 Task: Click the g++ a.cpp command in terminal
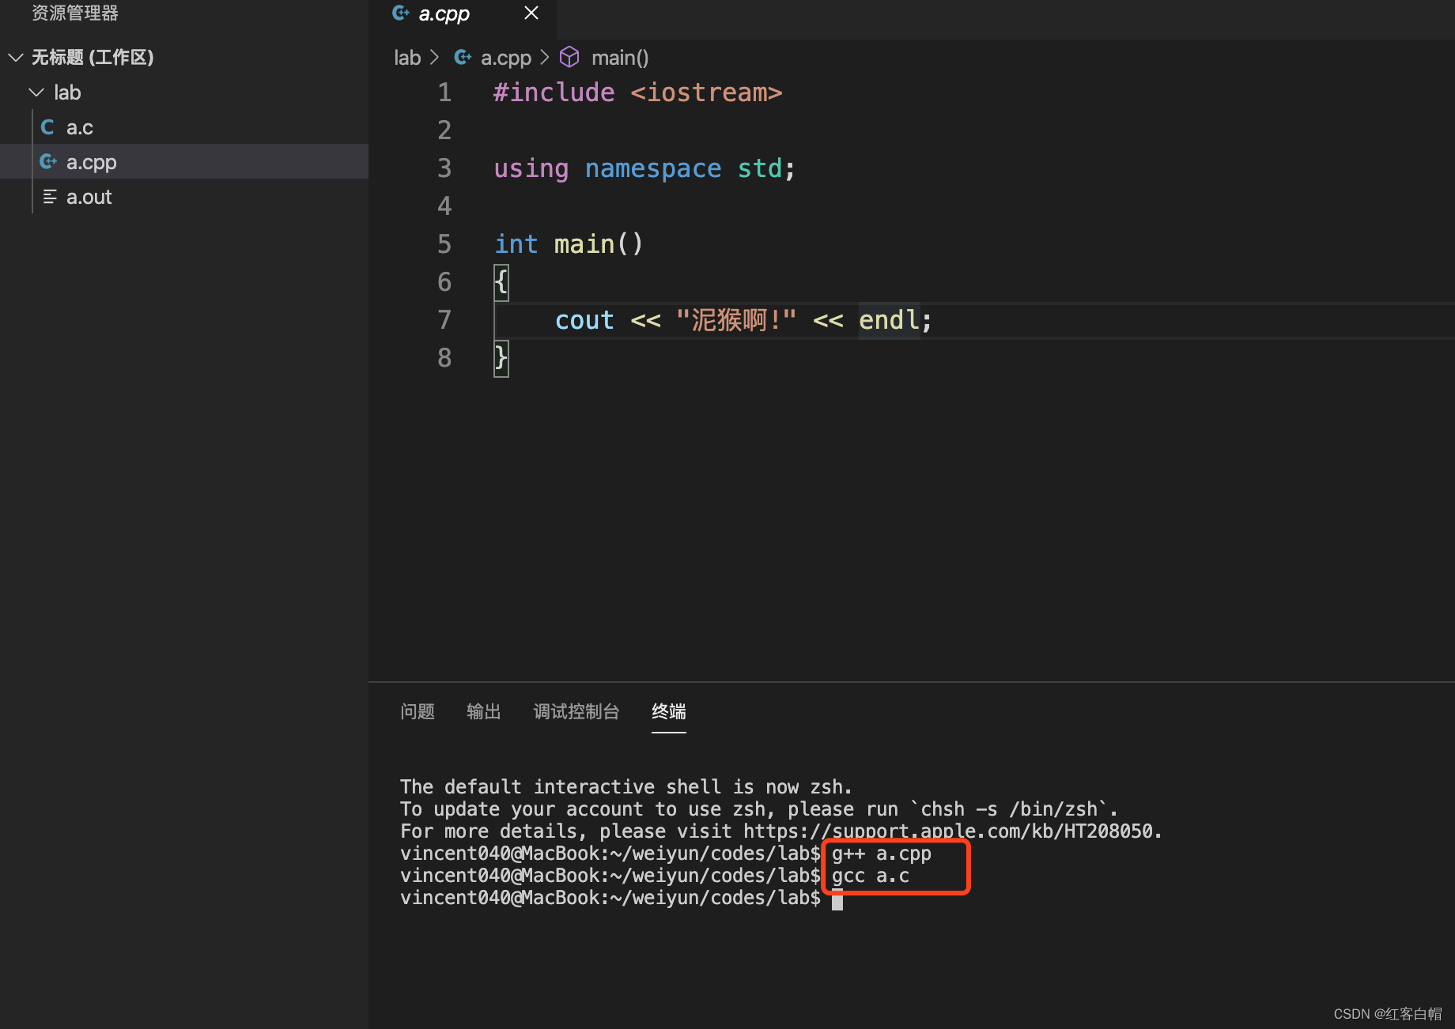(882, 854)
